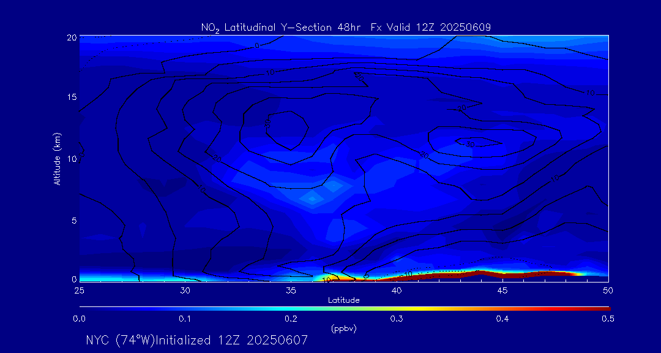Click the dark red surface NO2 band
The width and height of the screenshot is (661, 353).
point(480,275)
